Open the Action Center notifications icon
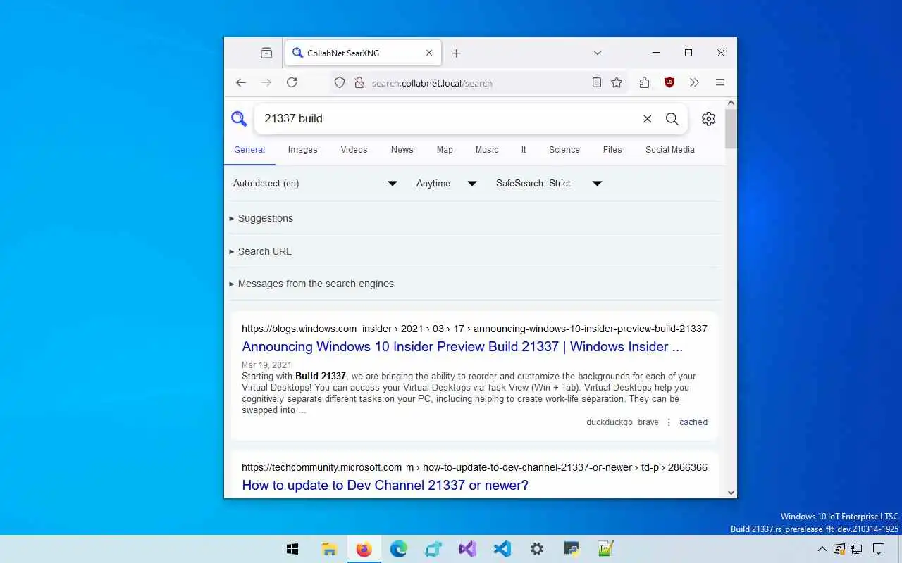Screen dimensions: 902x563 pos(879,549)
